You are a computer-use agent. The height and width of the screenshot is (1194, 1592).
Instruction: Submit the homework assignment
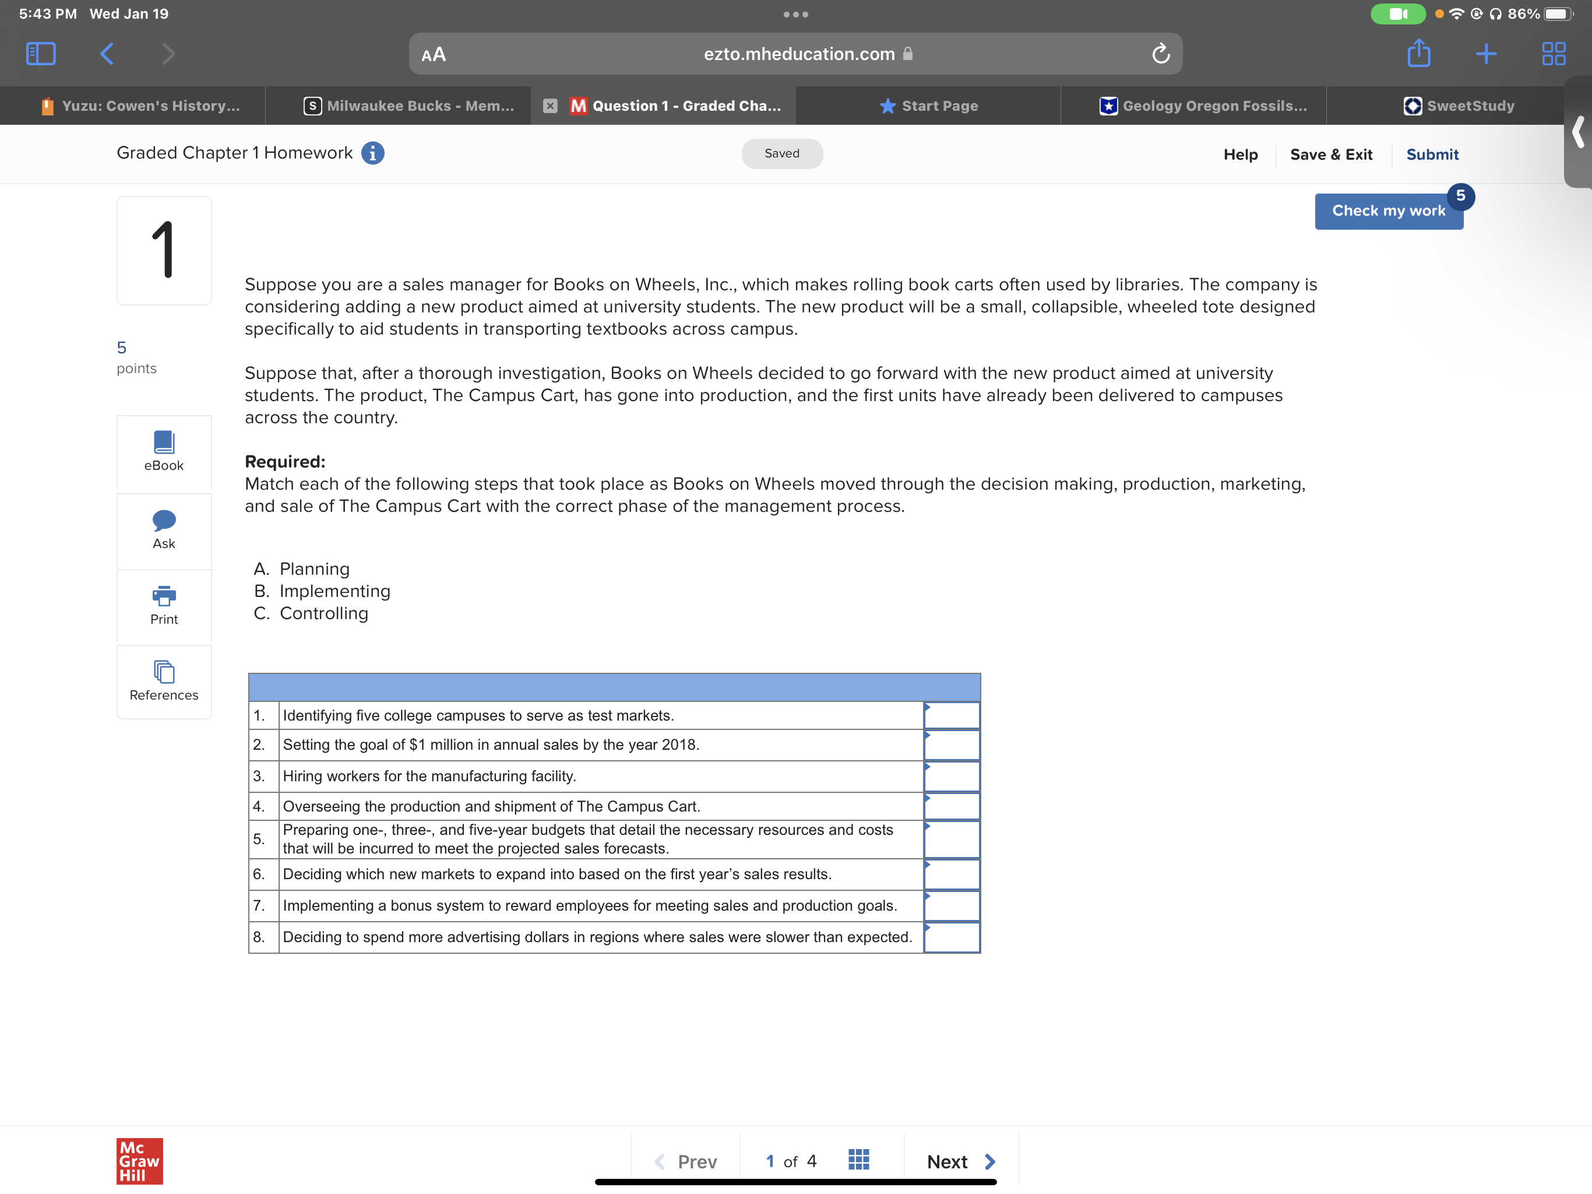coord(1432,155)
